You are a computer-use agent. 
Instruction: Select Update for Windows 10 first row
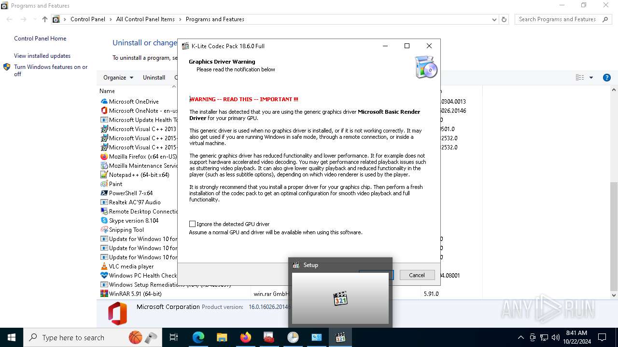click(x=139, y=239)
